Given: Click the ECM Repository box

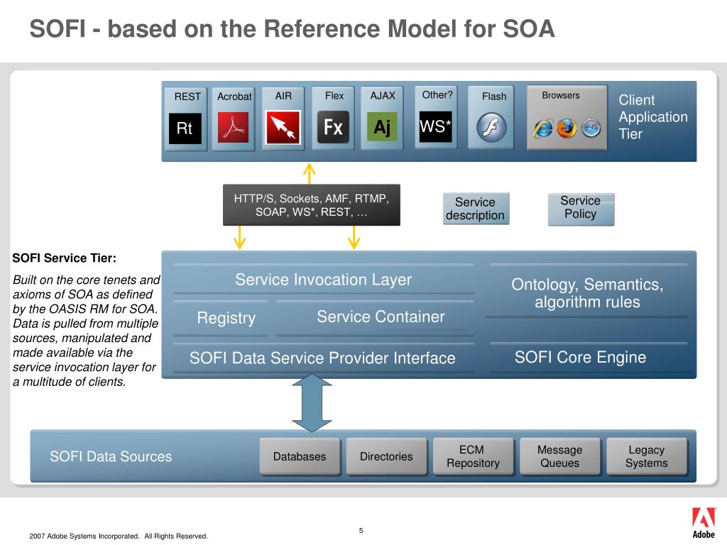Looking at the screenshot, I should 473,456.
